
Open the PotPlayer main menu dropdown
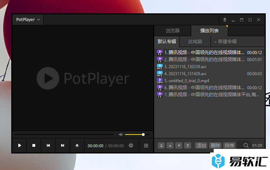pos(28,20)
